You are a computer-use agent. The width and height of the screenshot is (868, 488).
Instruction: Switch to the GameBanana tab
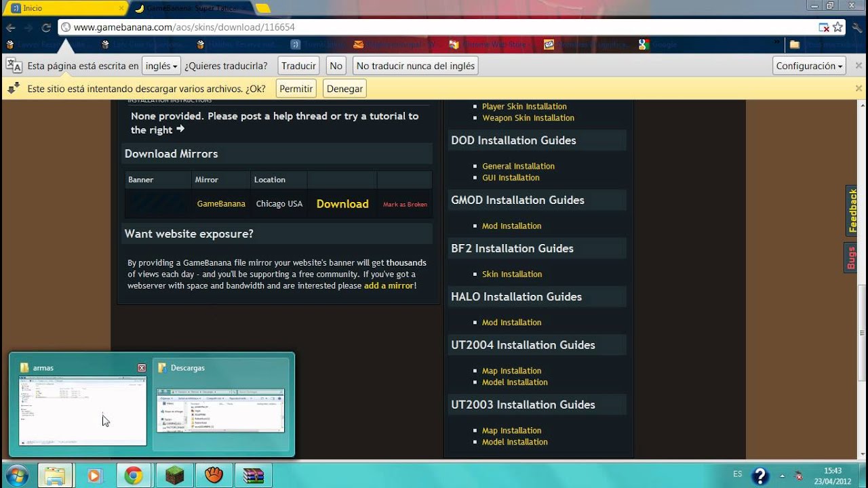[190, 8]
